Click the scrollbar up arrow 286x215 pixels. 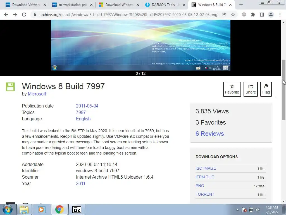click(x=284, y=22)
